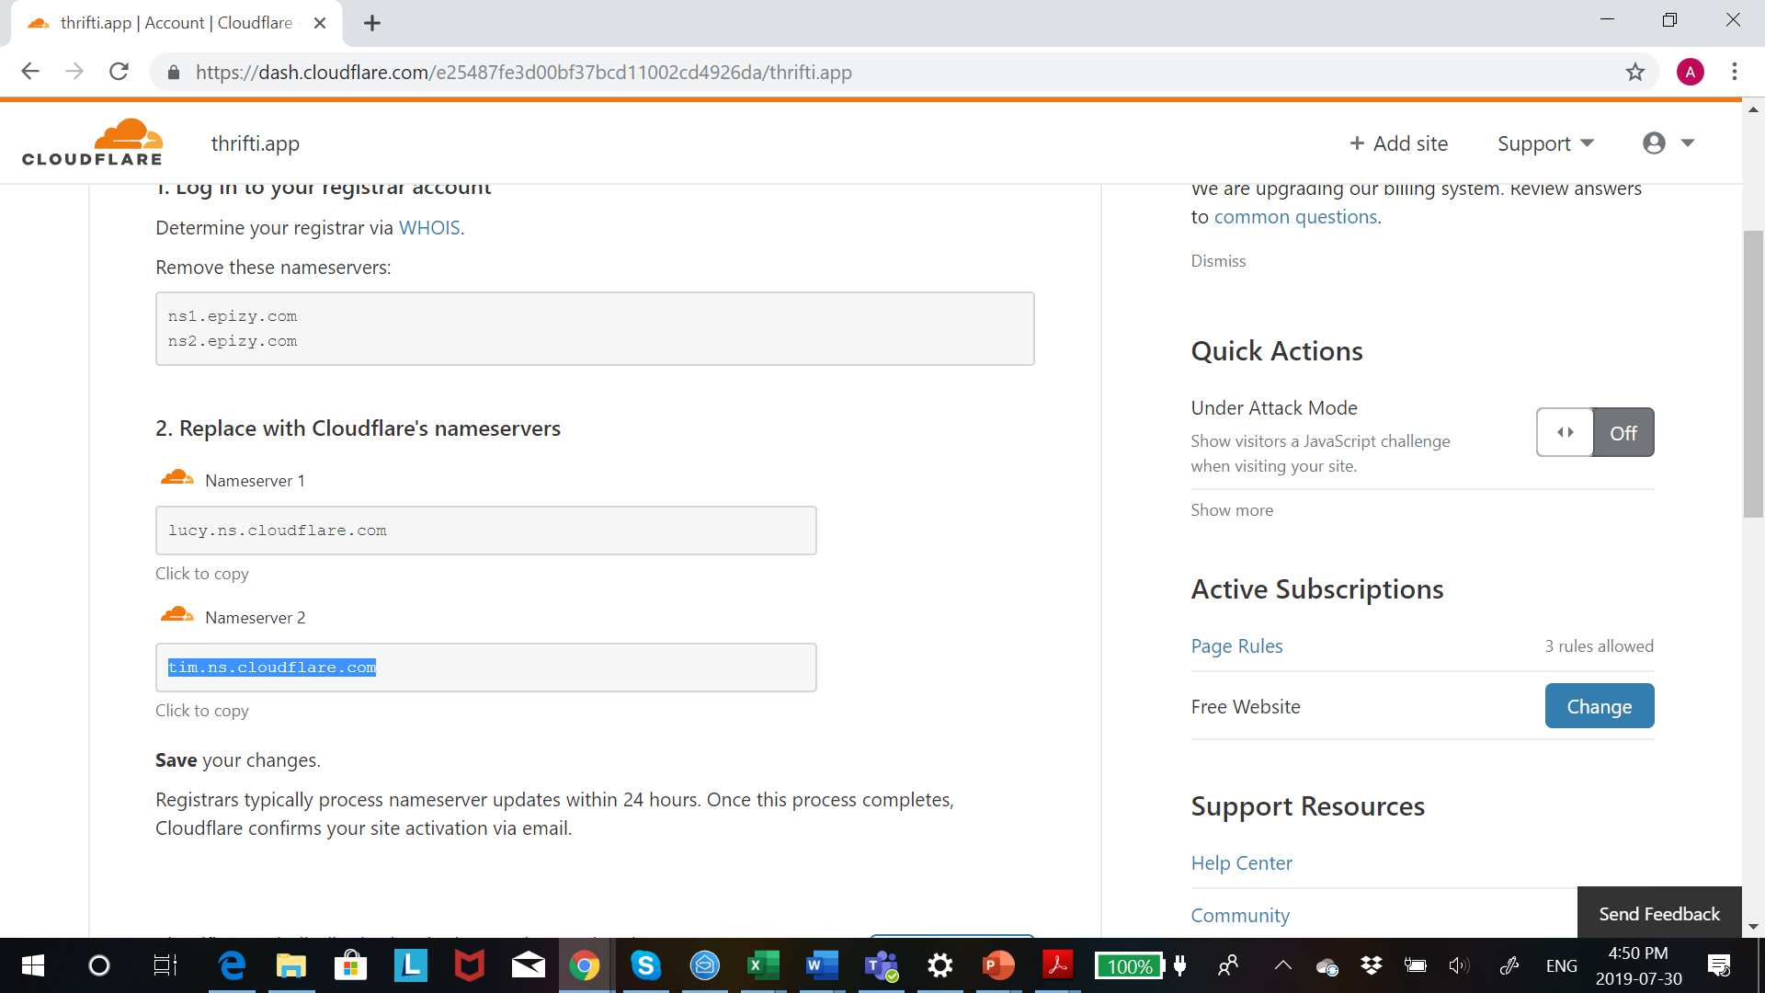1765x993 pixels.
Task: Open Settings gear from taskbar
Action: tap(939, 965)
